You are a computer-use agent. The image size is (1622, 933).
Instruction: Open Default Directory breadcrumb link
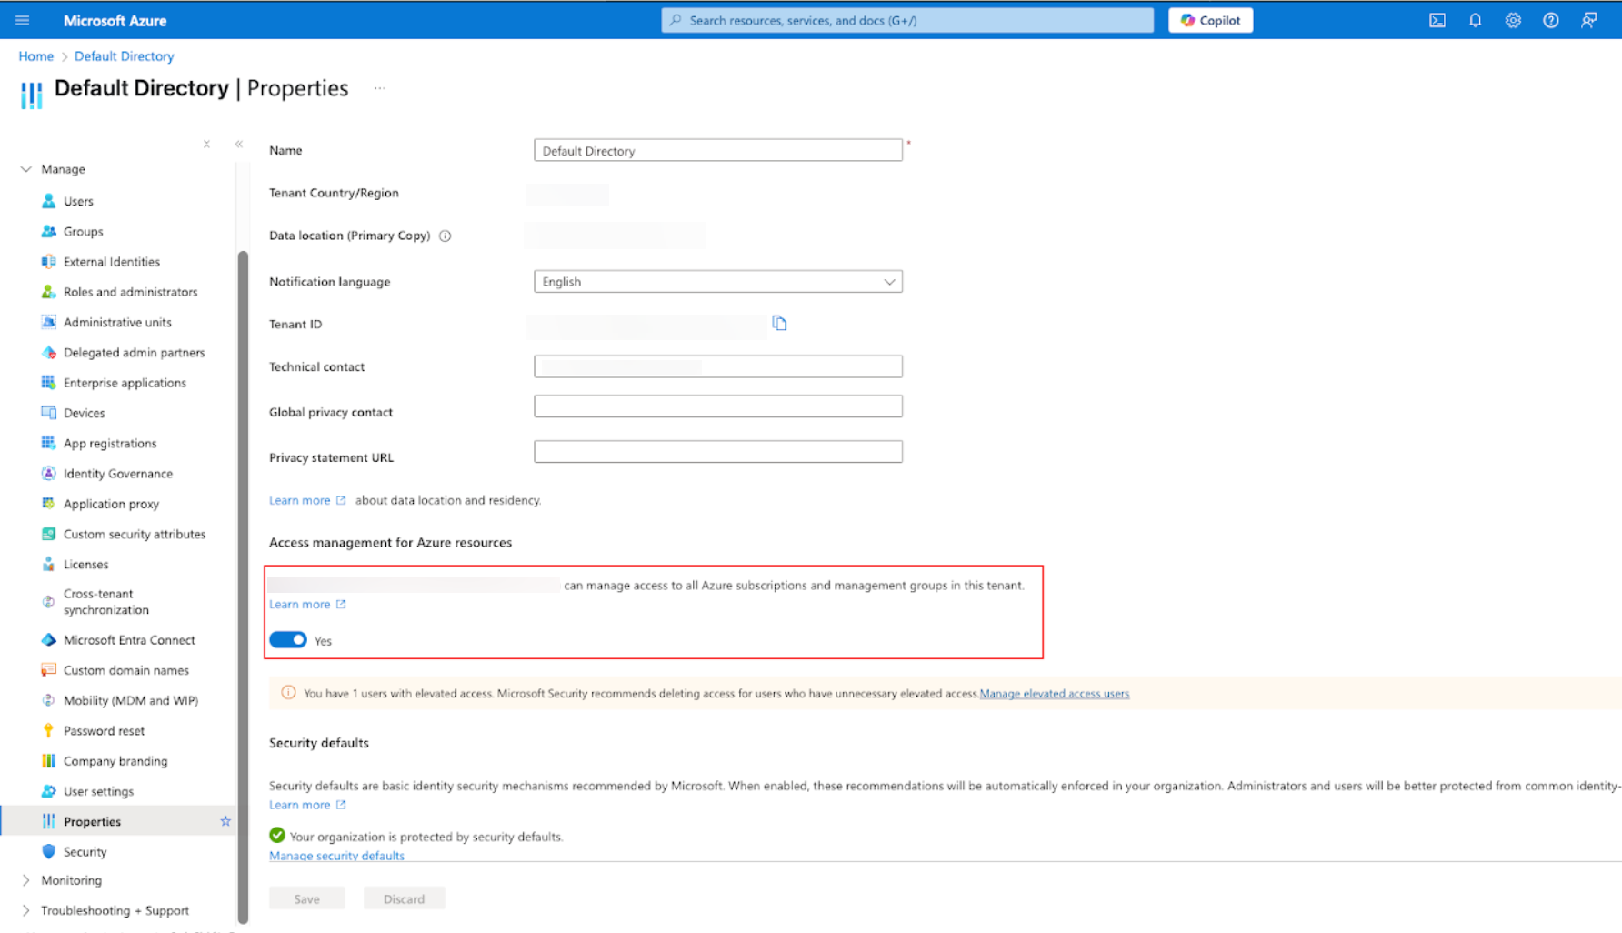[x=124, y=56]
